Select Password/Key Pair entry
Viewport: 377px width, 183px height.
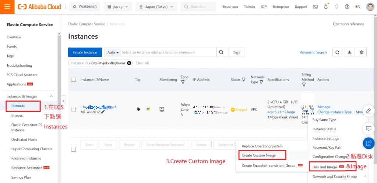327,147
